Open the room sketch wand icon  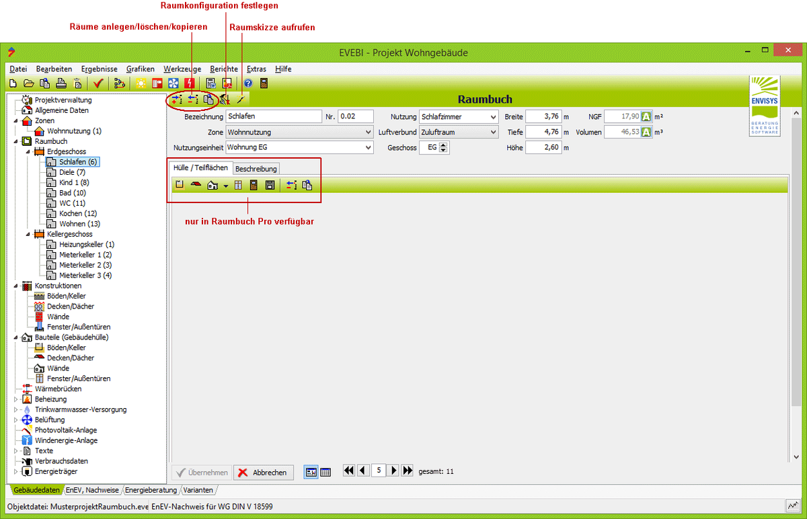click(x=240, y=99)
